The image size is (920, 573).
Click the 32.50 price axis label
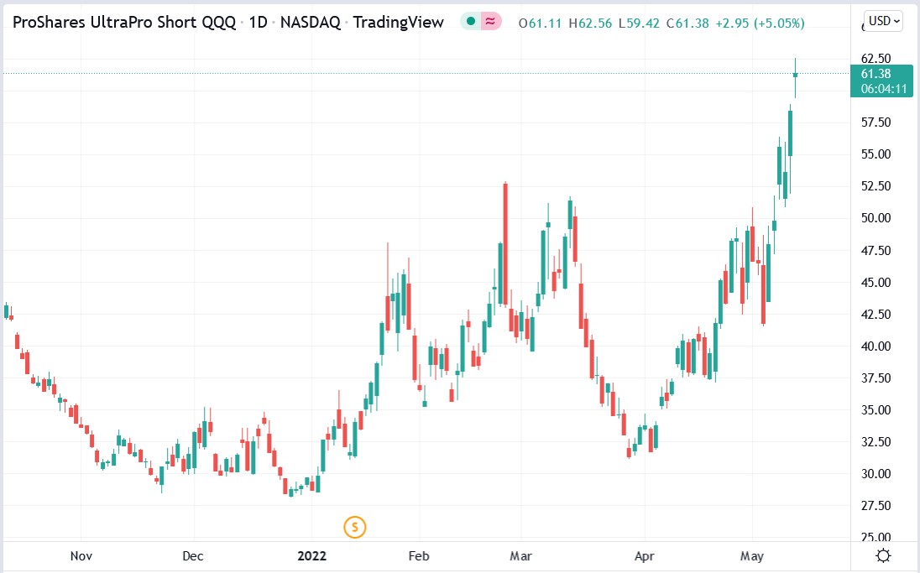click(876, 441)
